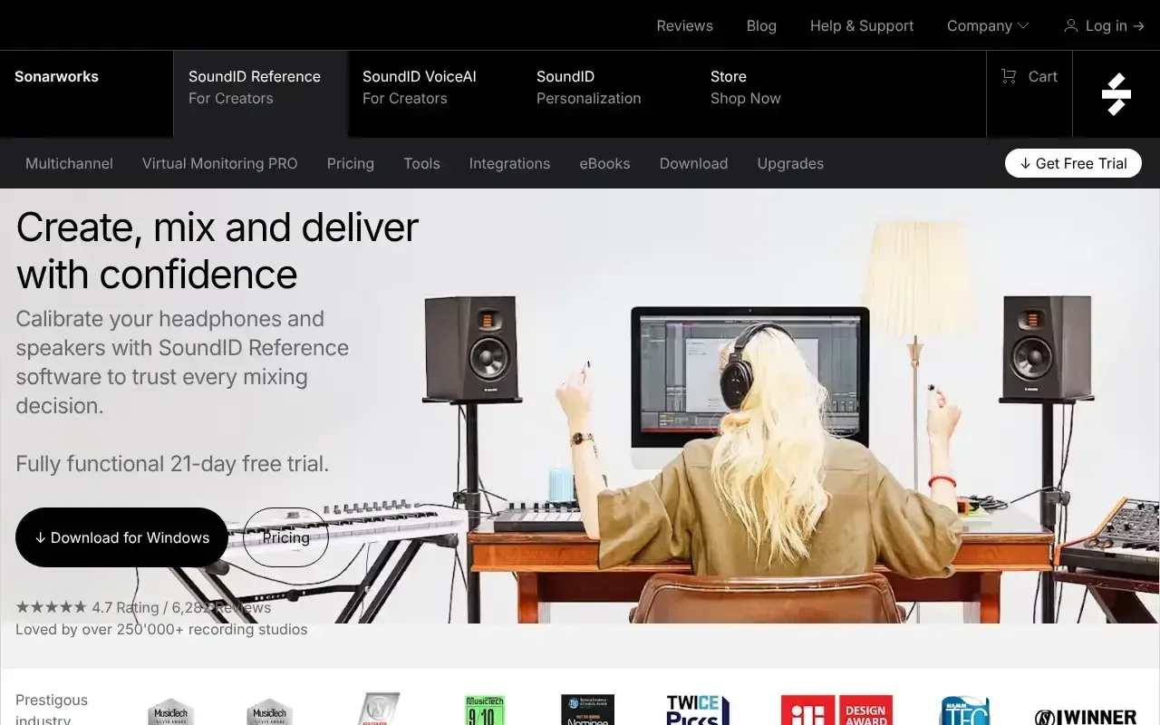Click the green MusicTech 9/10 badge
1160x725 pixels.
pyautogui.click(x=484, y=710)
